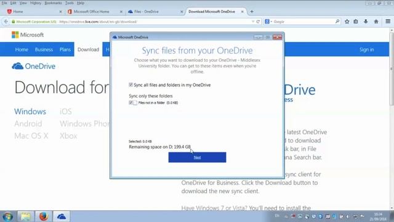The height and width of the screenshot is (222, 394).
Task: Click the Microsoft logo on the page
Action: (x=28, y=35)
